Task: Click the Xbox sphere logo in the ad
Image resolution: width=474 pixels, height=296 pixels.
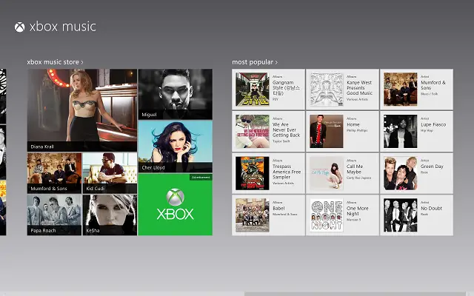Action: 176,198
